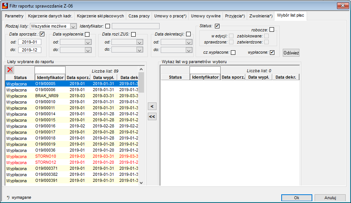Open the Kojarzenie danych kadr. tab
Viewport: 351px width, 203px height.
[x=50, y=16]
